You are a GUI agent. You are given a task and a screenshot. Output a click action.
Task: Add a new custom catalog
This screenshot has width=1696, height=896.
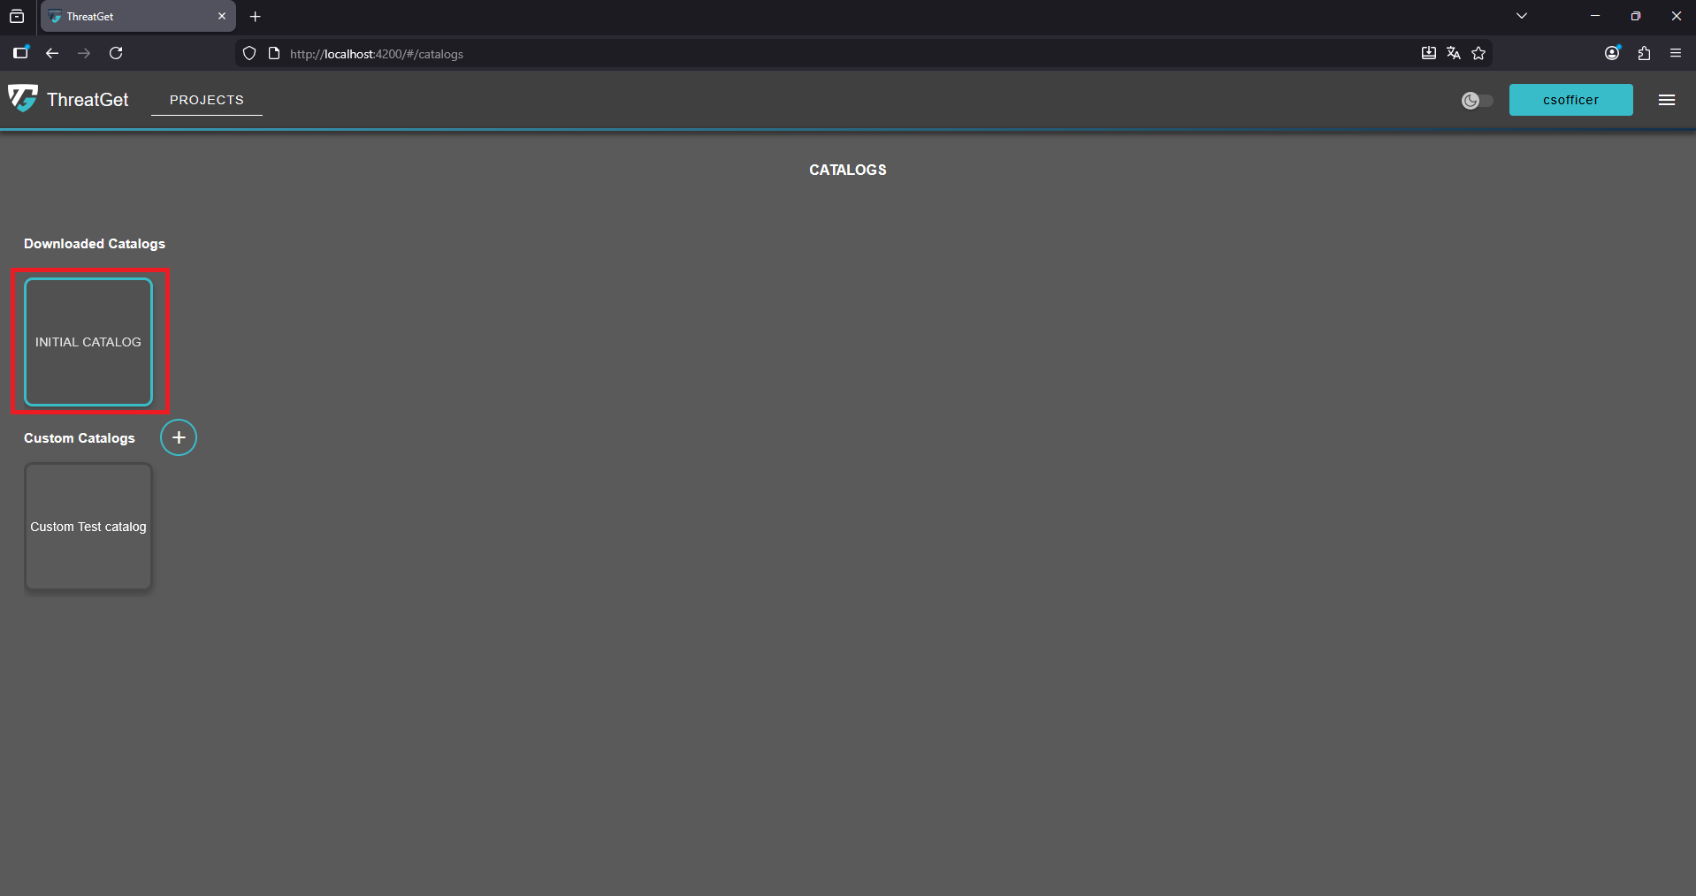[x=179, y=437]
